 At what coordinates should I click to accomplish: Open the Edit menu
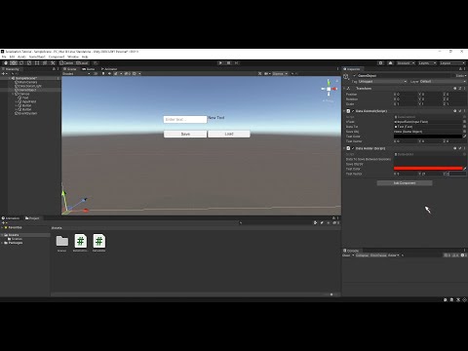pos(12,57)
